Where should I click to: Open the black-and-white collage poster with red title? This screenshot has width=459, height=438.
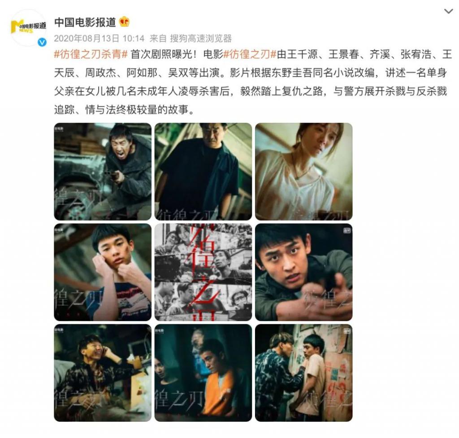203,272
